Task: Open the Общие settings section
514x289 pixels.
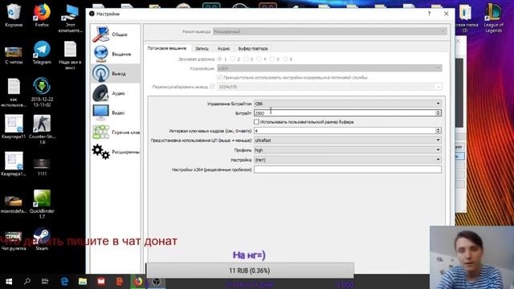Action: click(x=116, y=35)
